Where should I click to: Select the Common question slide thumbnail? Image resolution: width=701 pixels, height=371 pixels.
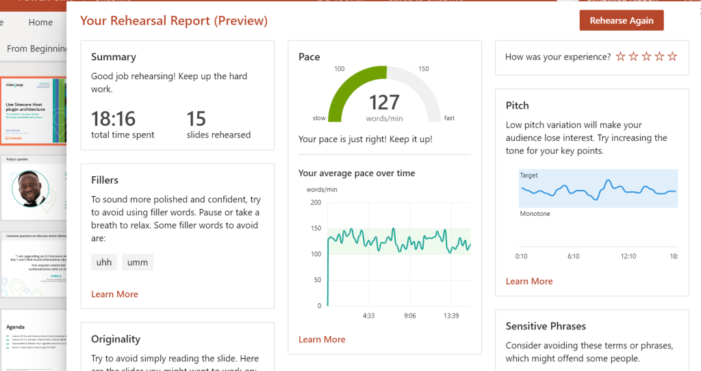pos(33,264)
